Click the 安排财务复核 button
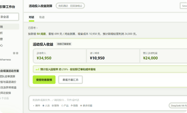 pos(44,80)
